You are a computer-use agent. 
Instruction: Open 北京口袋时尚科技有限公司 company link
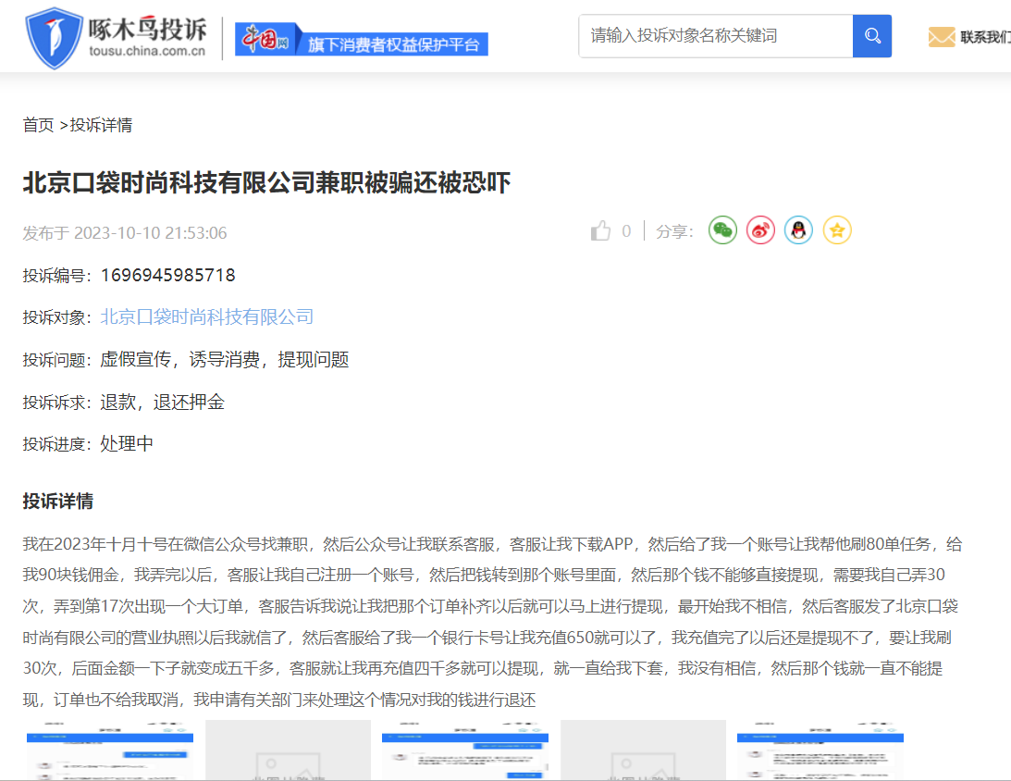click(x=207, y=317)
